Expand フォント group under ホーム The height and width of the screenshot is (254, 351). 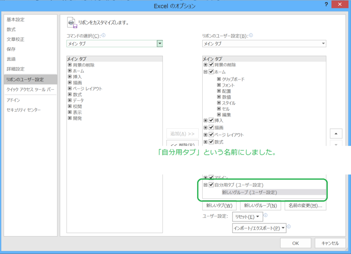point(219,85)
